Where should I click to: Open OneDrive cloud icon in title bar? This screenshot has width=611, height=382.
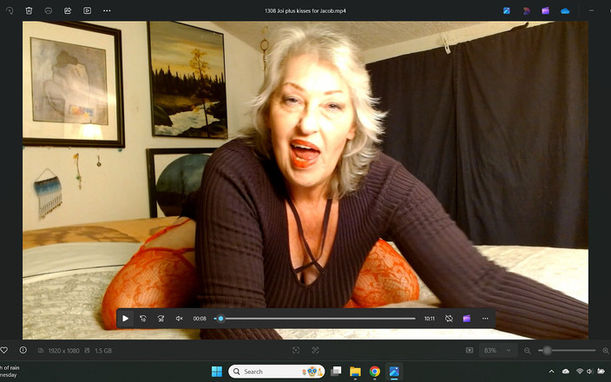click(x=565, y=10)
